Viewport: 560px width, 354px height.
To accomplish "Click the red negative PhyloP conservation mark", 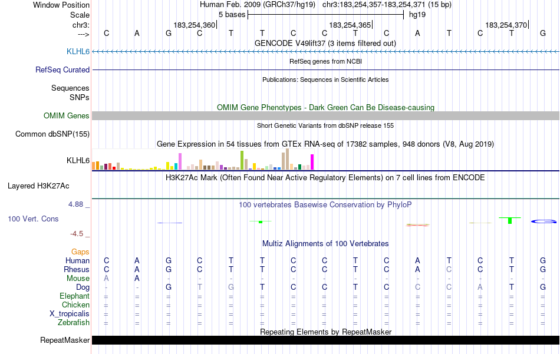I will tap(417, 225).
